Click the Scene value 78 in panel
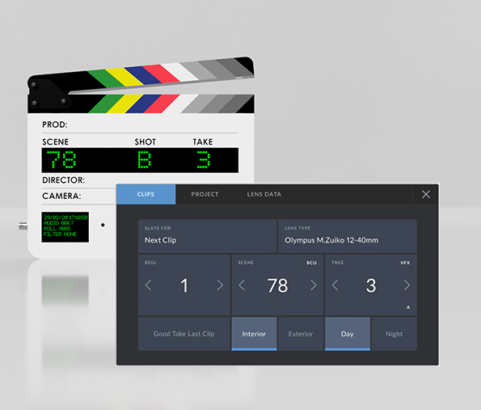This screenshot has width=481, height=410. [277, 285]
